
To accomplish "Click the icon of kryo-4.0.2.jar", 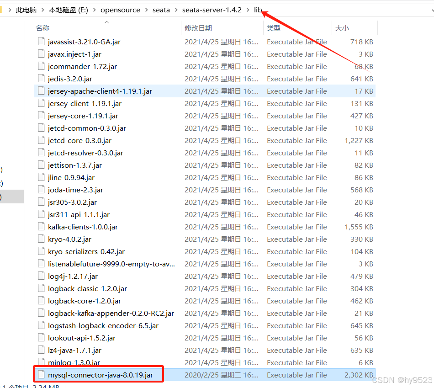I will [x=41, y=239].
